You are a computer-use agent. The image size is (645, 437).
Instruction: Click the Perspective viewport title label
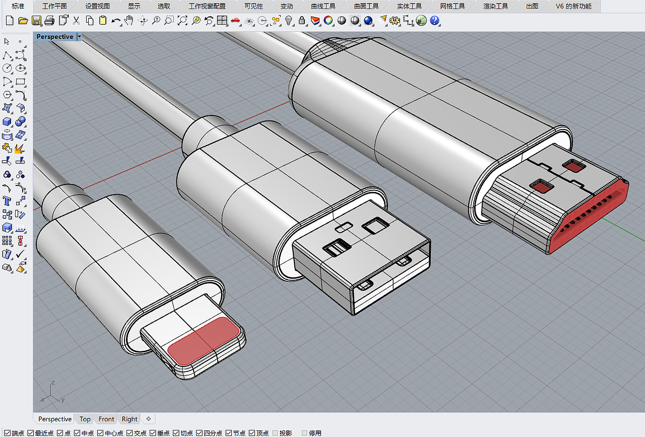pos(55,37)
